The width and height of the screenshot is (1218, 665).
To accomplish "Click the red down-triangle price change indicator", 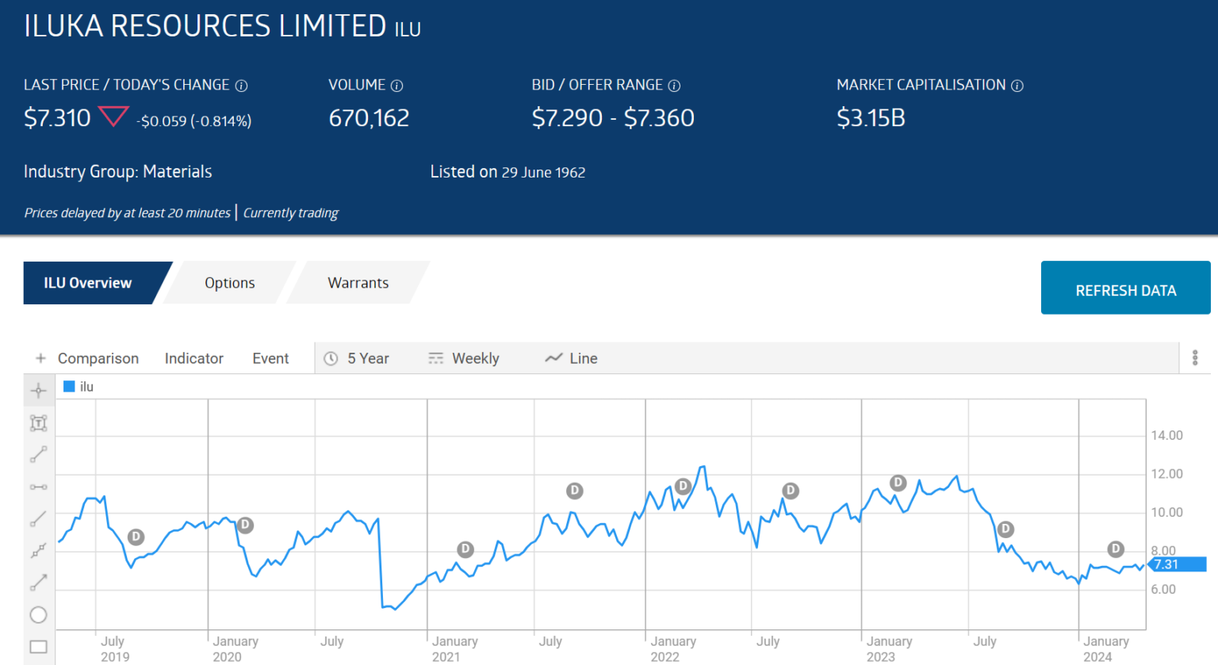I will point(113,117).
